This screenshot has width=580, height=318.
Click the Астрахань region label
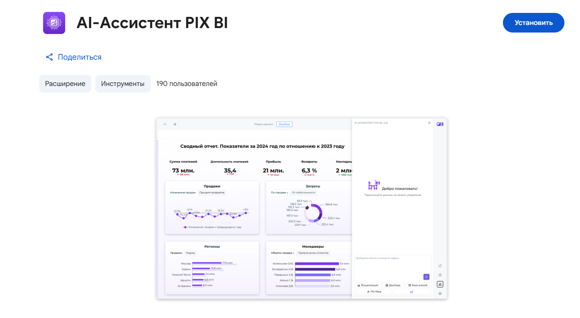coord(184,285)
